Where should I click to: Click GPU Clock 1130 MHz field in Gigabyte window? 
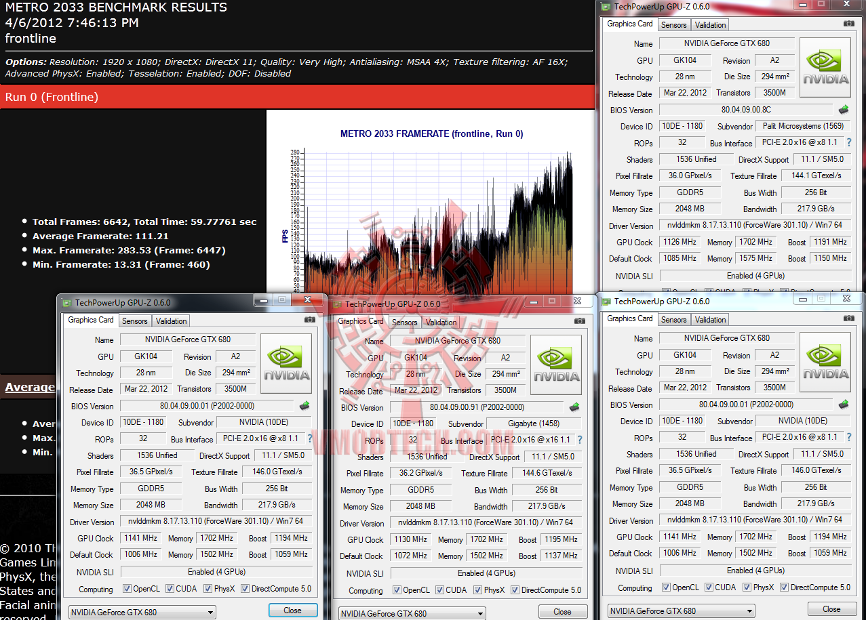[x=410, y=539]
